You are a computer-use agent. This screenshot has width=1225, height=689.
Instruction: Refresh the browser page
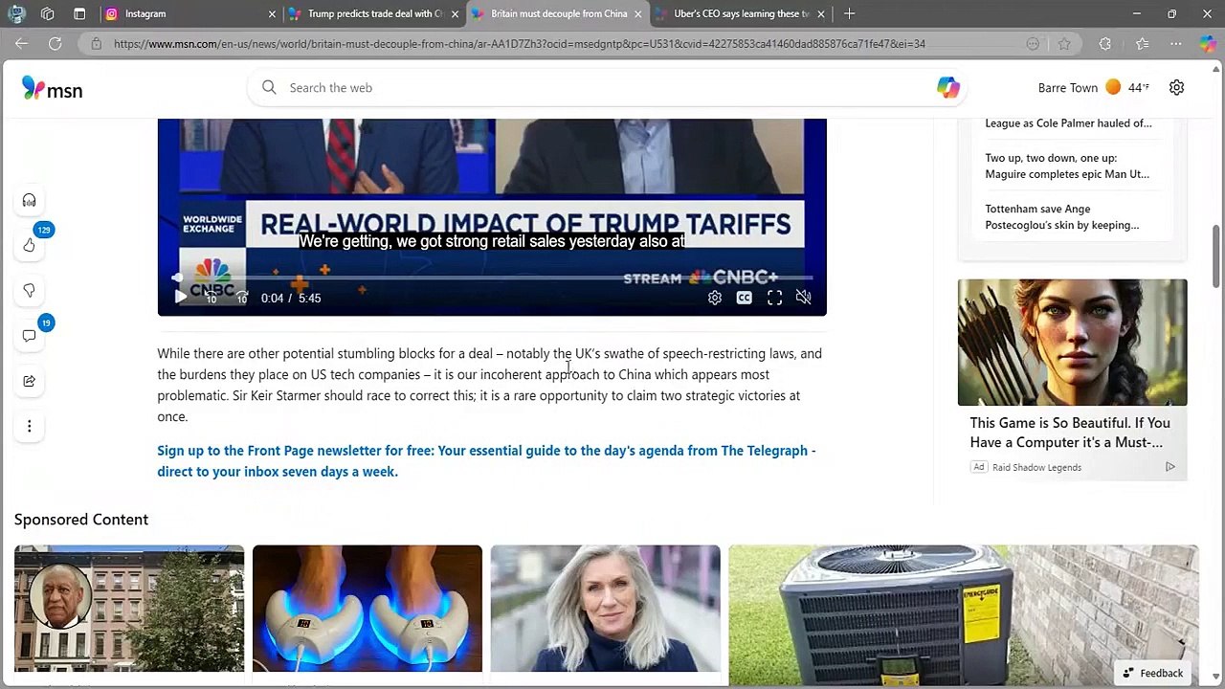tap(56, 43)
